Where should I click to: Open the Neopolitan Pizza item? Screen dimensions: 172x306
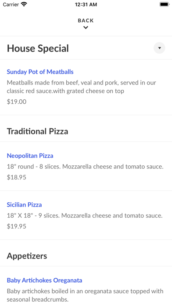30,156
